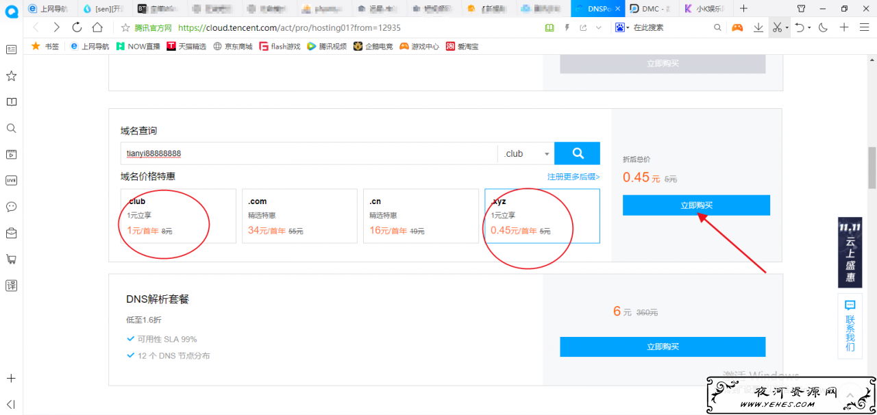Click the browser forward arrow

[x=56, y=27]
